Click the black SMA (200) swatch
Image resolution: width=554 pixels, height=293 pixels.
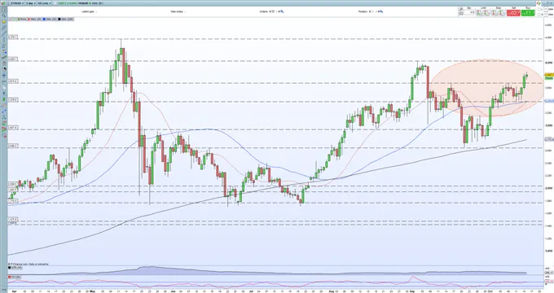tap(59, 19)
